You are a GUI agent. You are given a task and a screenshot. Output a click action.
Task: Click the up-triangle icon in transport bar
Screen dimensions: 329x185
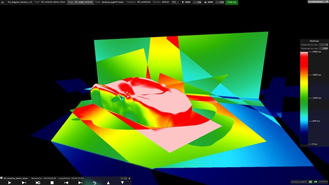pos(108,183)
